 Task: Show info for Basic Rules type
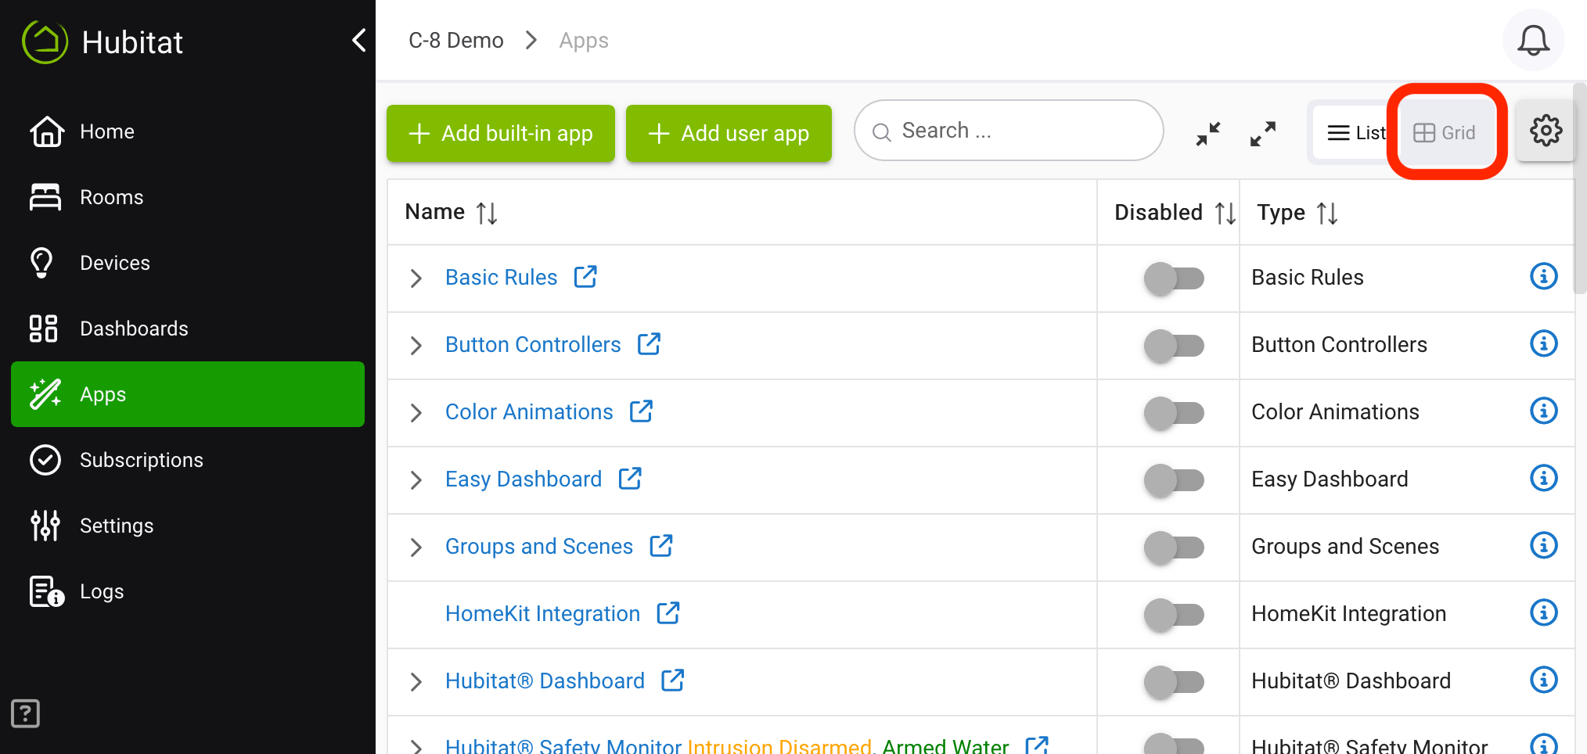coord(1543,276)
